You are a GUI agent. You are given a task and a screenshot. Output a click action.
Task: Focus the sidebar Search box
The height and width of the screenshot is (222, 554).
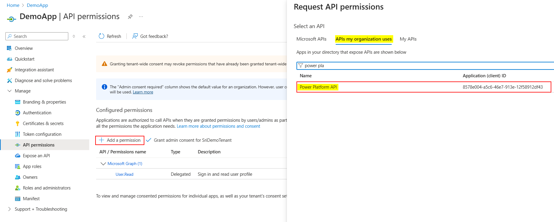coord(37,36)
